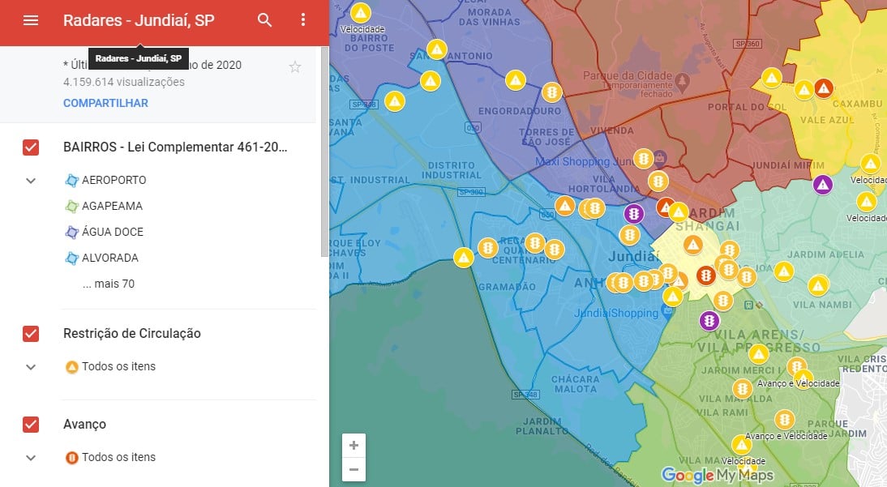Click the orange warning marker near Caxambu
887x487 pixels.
(824, 88)
